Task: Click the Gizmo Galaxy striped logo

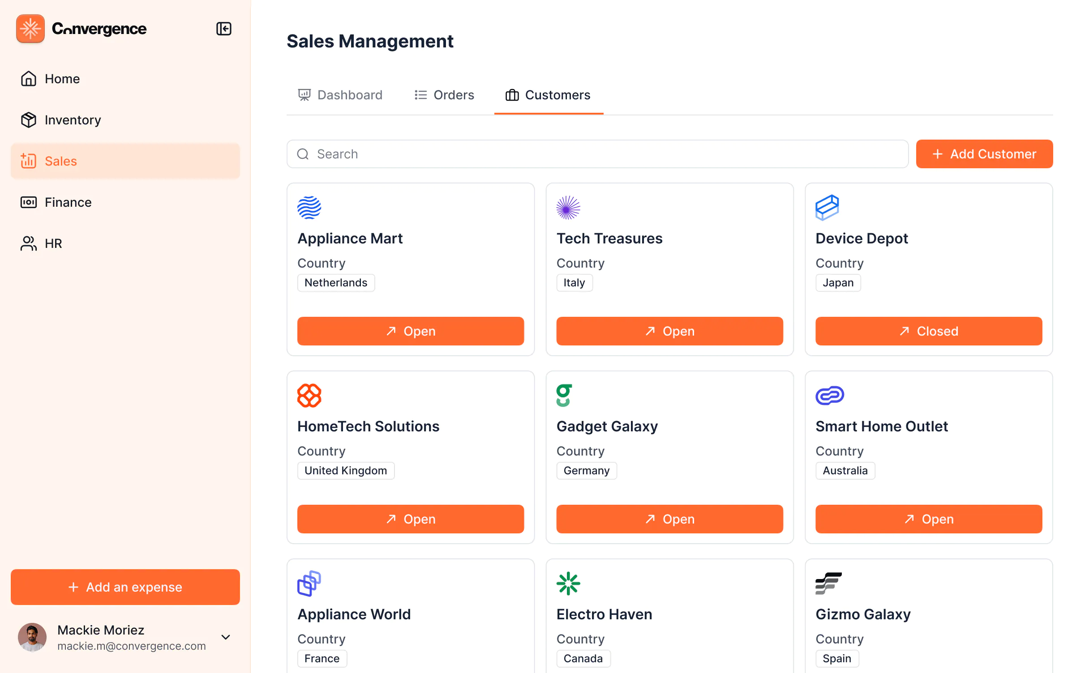Action: (828, 584)
